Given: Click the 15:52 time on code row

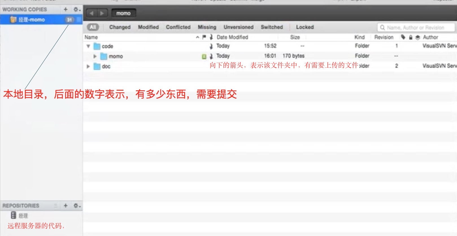Looking at the screenshot, I should click(270, 46).
